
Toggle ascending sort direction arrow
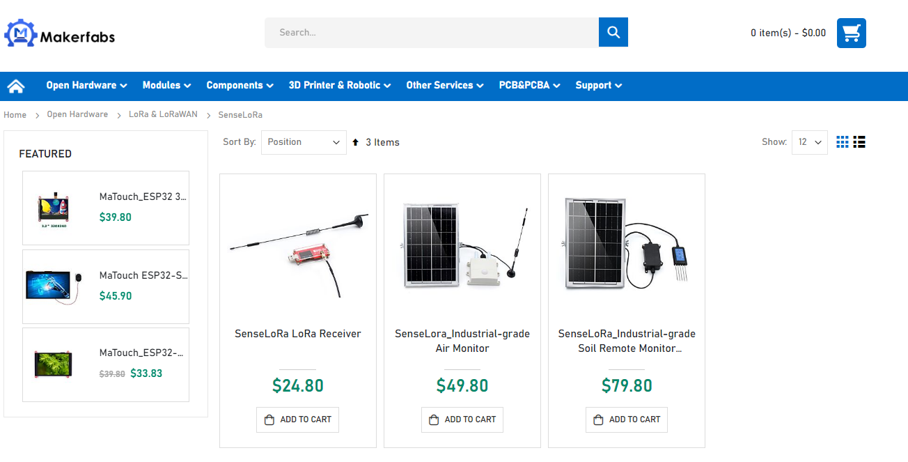(x=355, y=142)
